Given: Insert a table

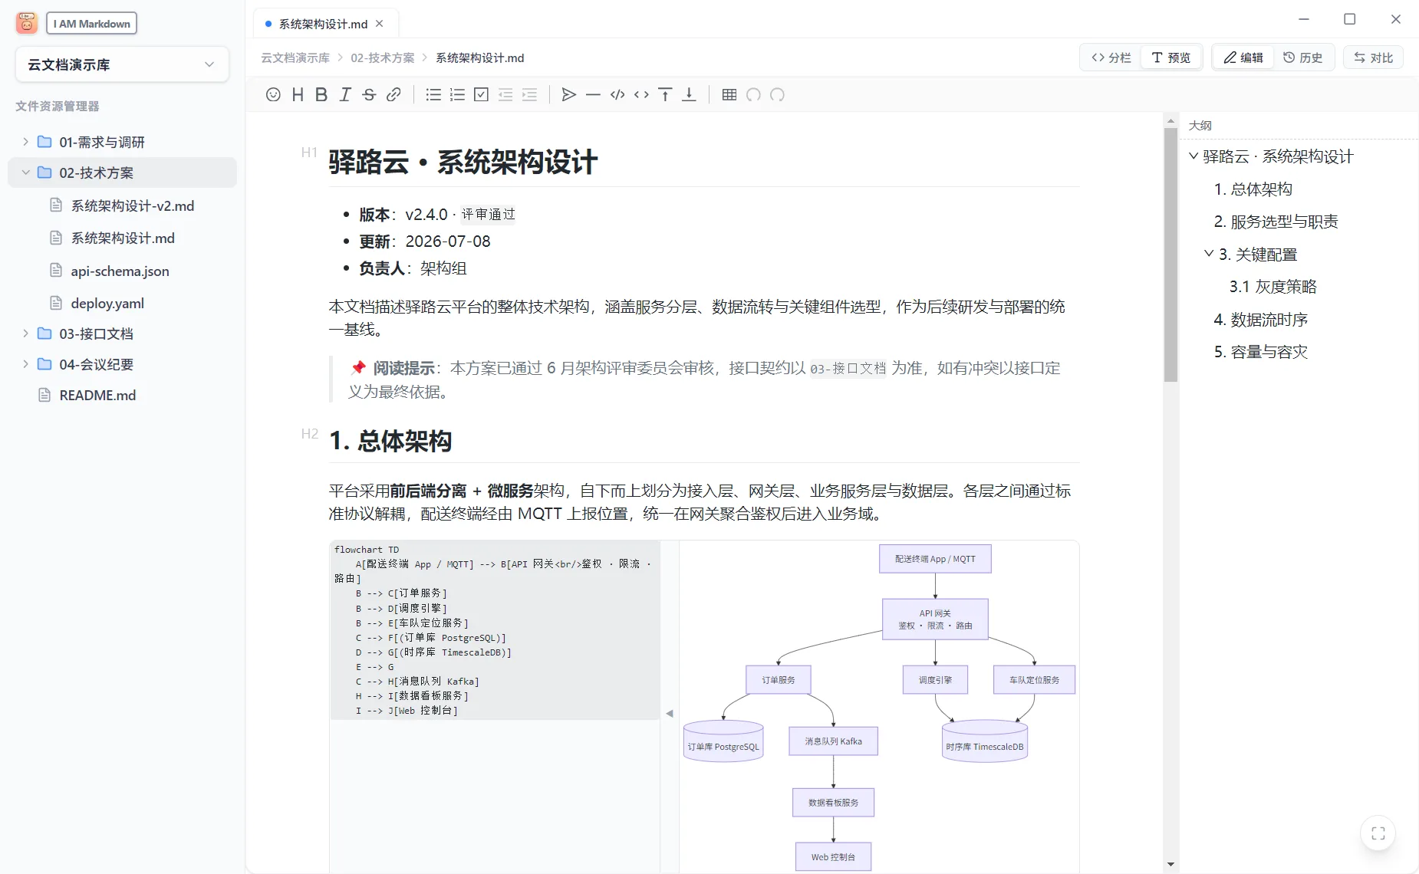Looking at the screenshot, I should [x=729, y=94].
